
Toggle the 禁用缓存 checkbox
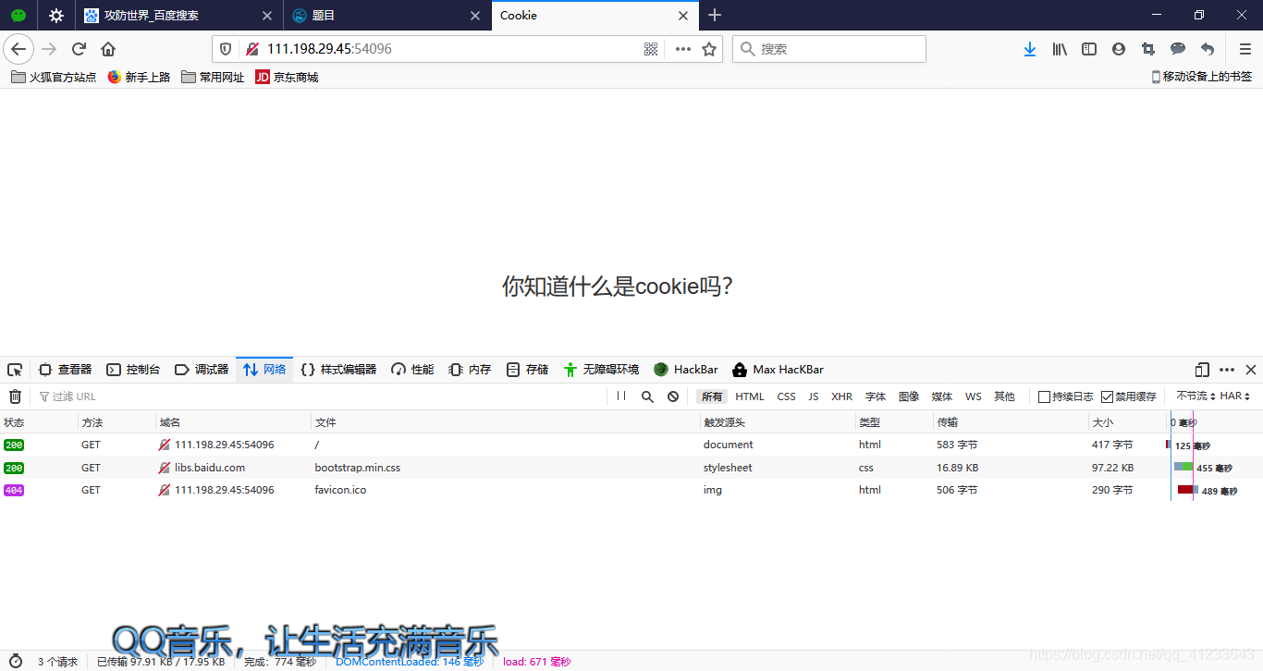tap(1107, 396)
